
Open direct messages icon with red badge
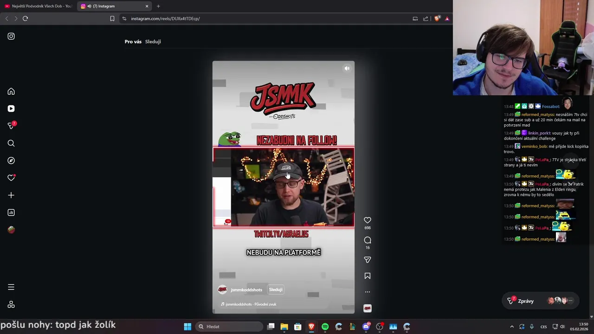pos(11,126)
